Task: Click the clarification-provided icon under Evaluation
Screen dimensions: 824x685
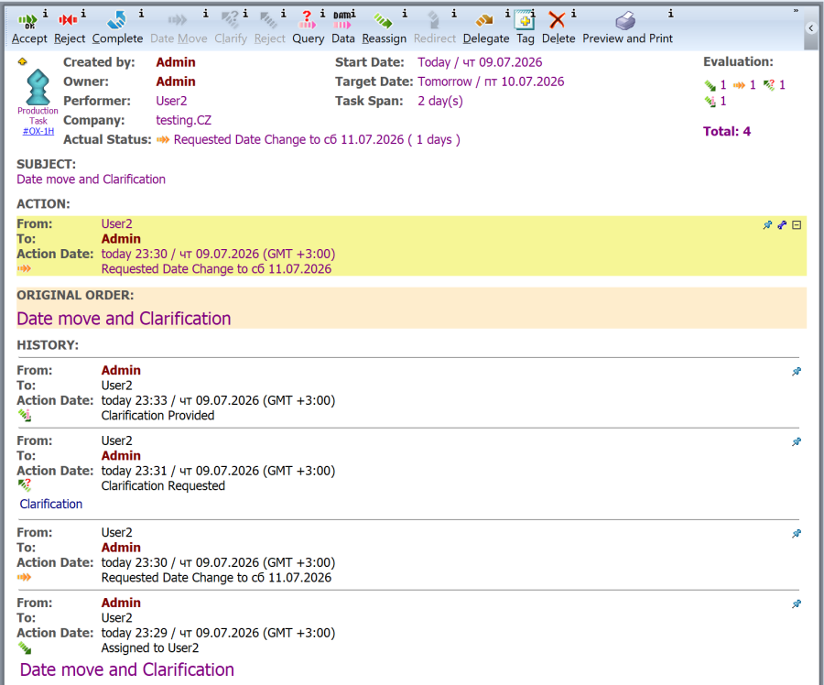Action: (x=710, y=102)
